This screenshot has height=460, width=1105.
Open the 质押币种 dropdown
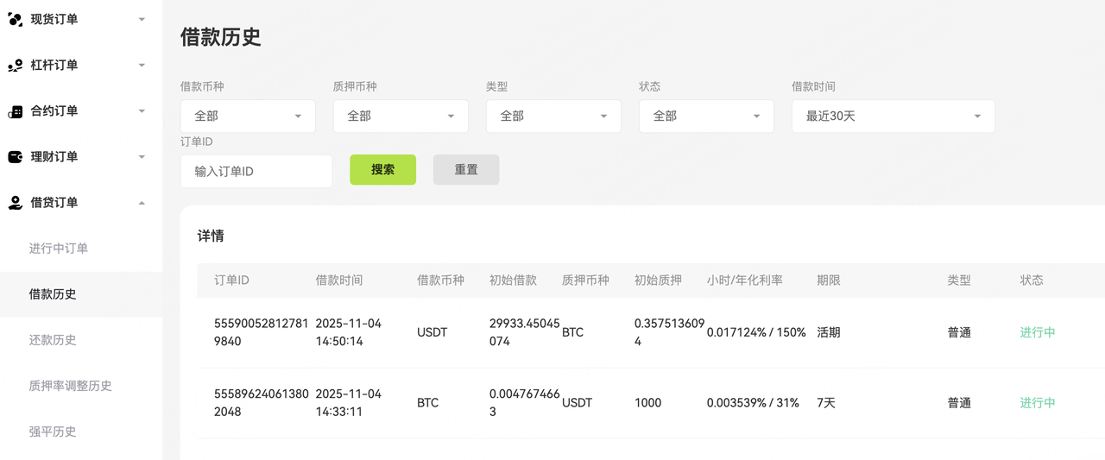click(401, 116)
